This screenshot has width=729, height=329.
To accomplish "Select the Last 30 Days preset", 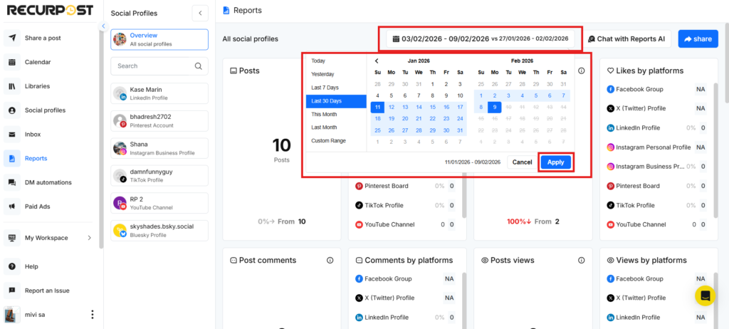I will [336, 101].
